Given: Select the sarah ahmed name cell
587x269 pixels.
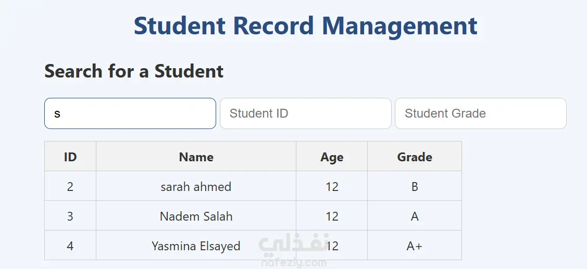Looking at the screenshot, I should pos(196,186).
